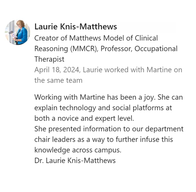This screenshot has width=196, height=192.
Task: Click 'Martine' in the gray relationship line
Action: tap(159, 70)
